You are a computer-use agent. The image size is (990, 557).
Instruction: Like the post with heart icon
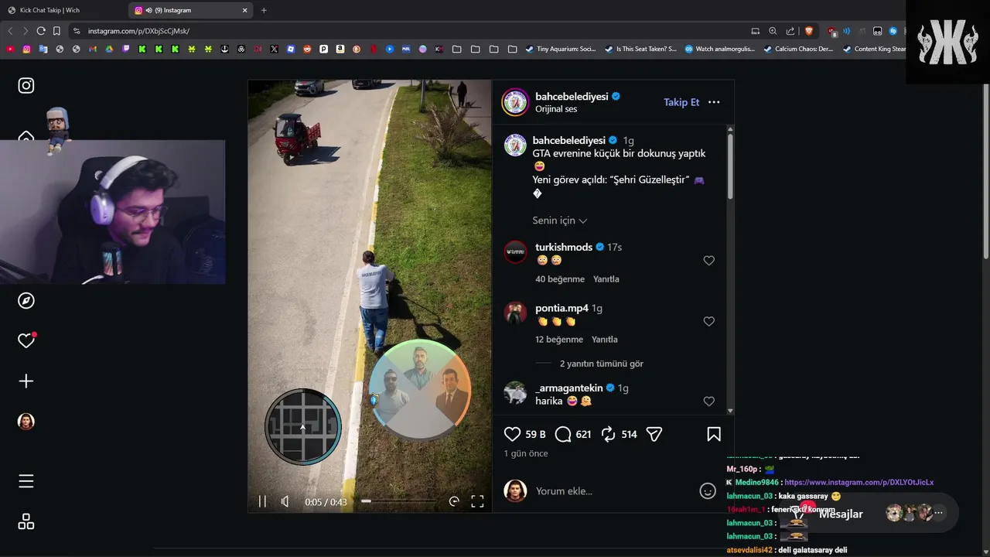coord(512,434)
